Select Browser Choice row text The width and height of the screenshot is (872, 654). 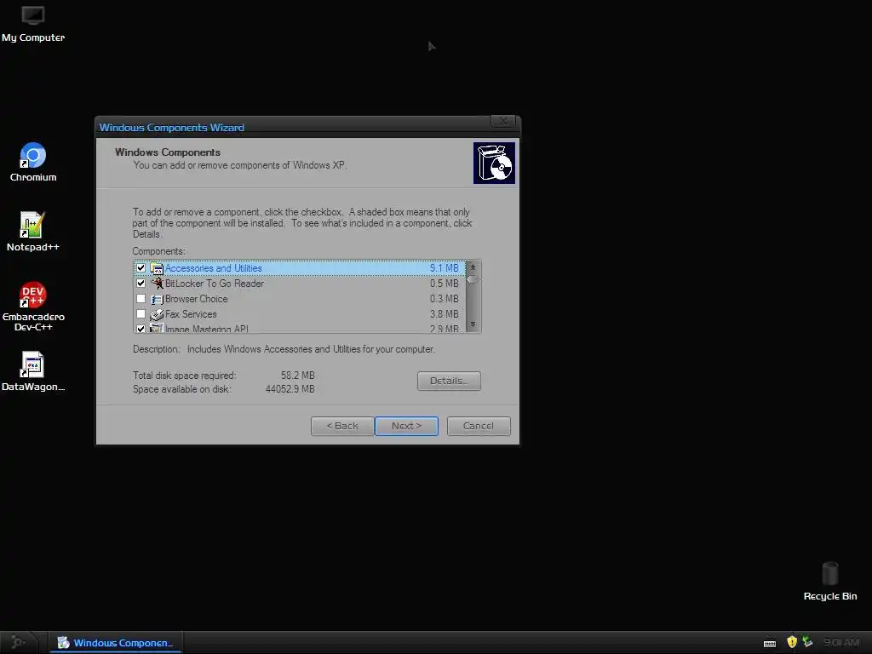click(x=197, y=299)
